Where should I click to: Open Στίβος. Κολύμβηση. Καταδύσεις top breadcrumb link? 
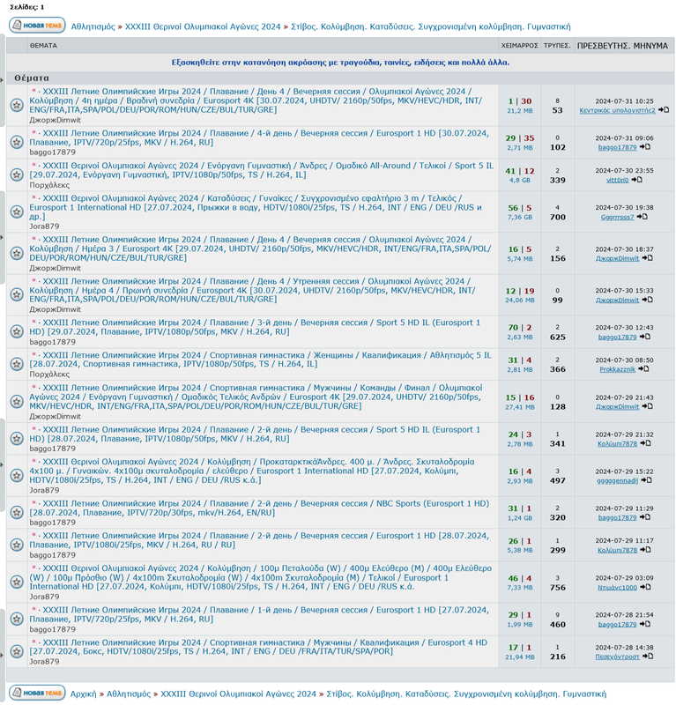(x=430, y=26)
